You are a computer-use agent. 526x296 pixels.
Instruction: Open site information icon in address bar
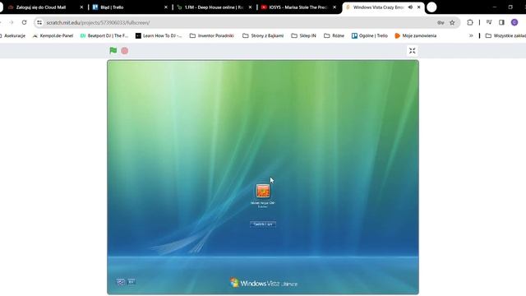pos(39,22)
